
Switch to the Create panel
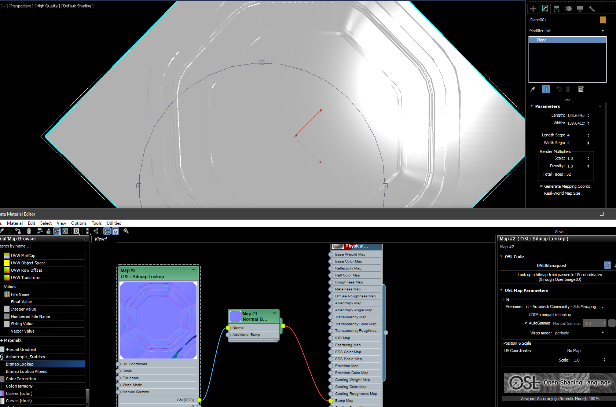[x=533, y=9]
